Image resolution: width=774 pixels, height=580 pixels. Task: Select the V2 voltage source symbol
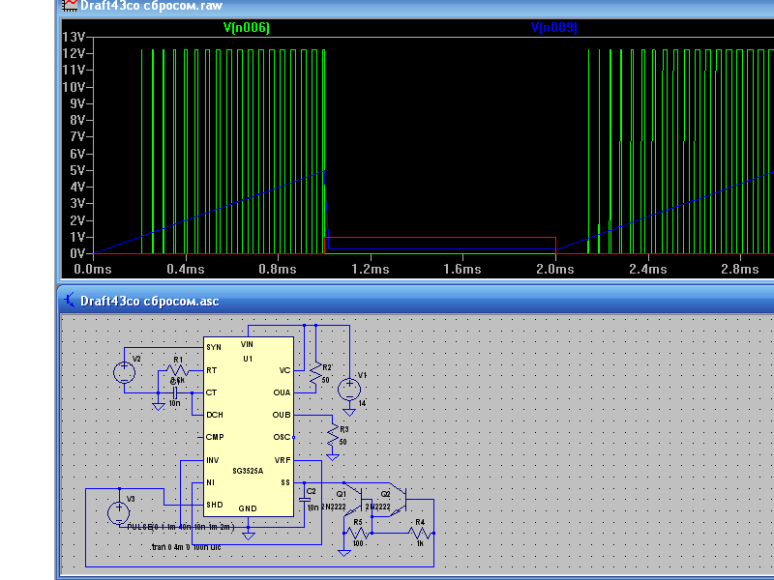[x=124, y=371]
